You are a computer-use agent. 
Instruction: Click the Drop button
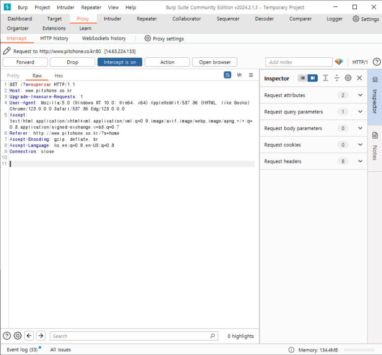click(x=72, y=62)
